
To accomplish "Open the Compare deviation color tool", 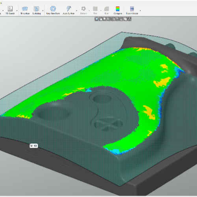I will tap(118, 10).
